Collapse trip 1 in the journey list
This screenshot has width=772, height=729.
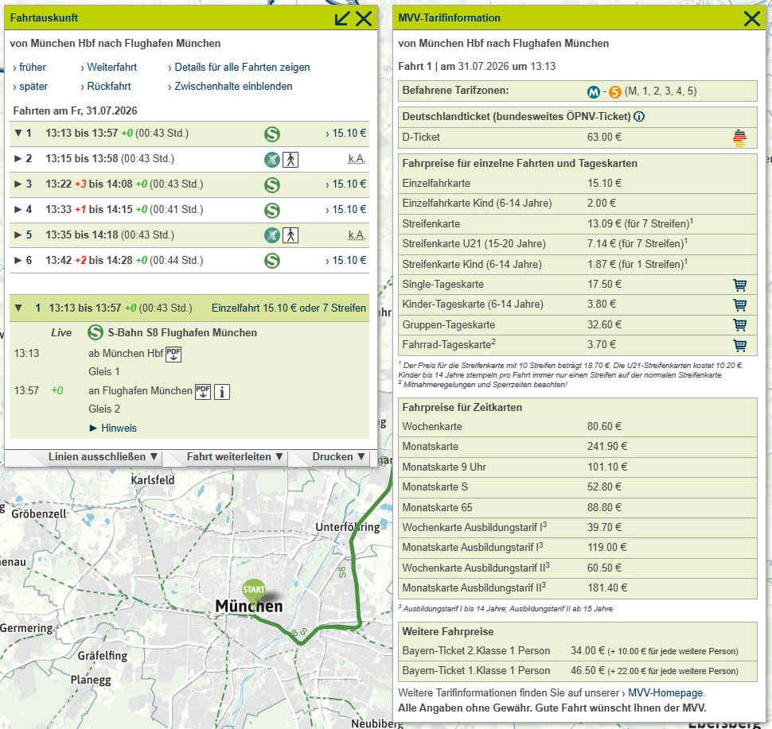point(19,134)
